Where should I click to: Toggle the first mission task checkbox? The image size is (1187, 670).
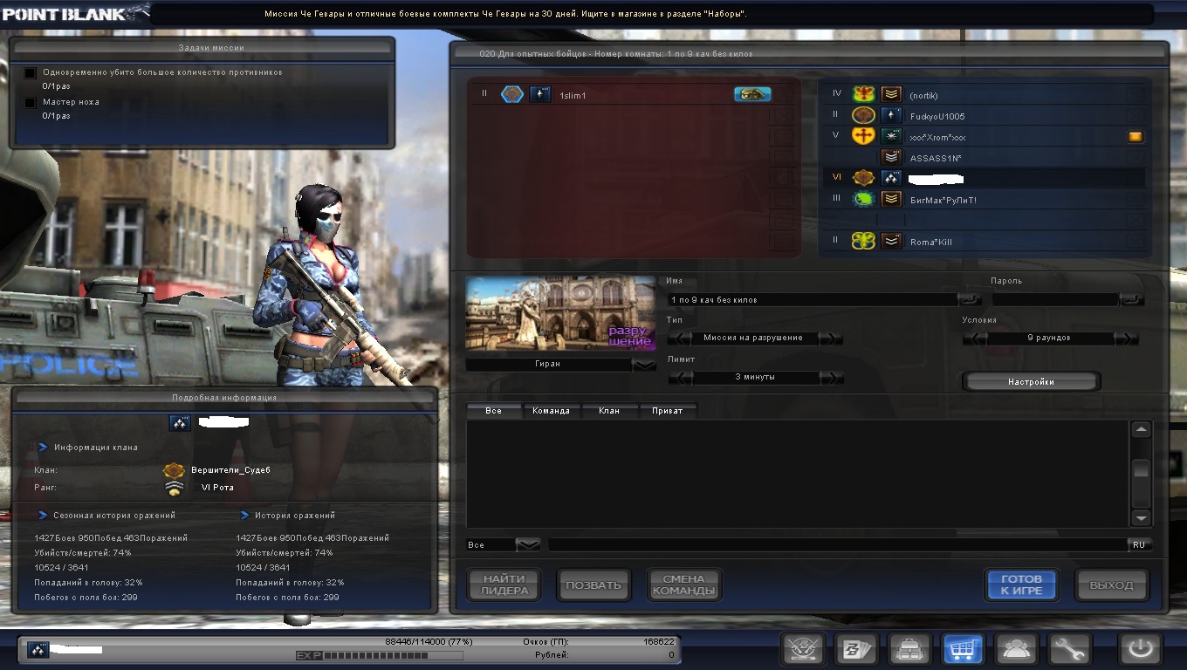pyautogui.click(x=31, y=73)
